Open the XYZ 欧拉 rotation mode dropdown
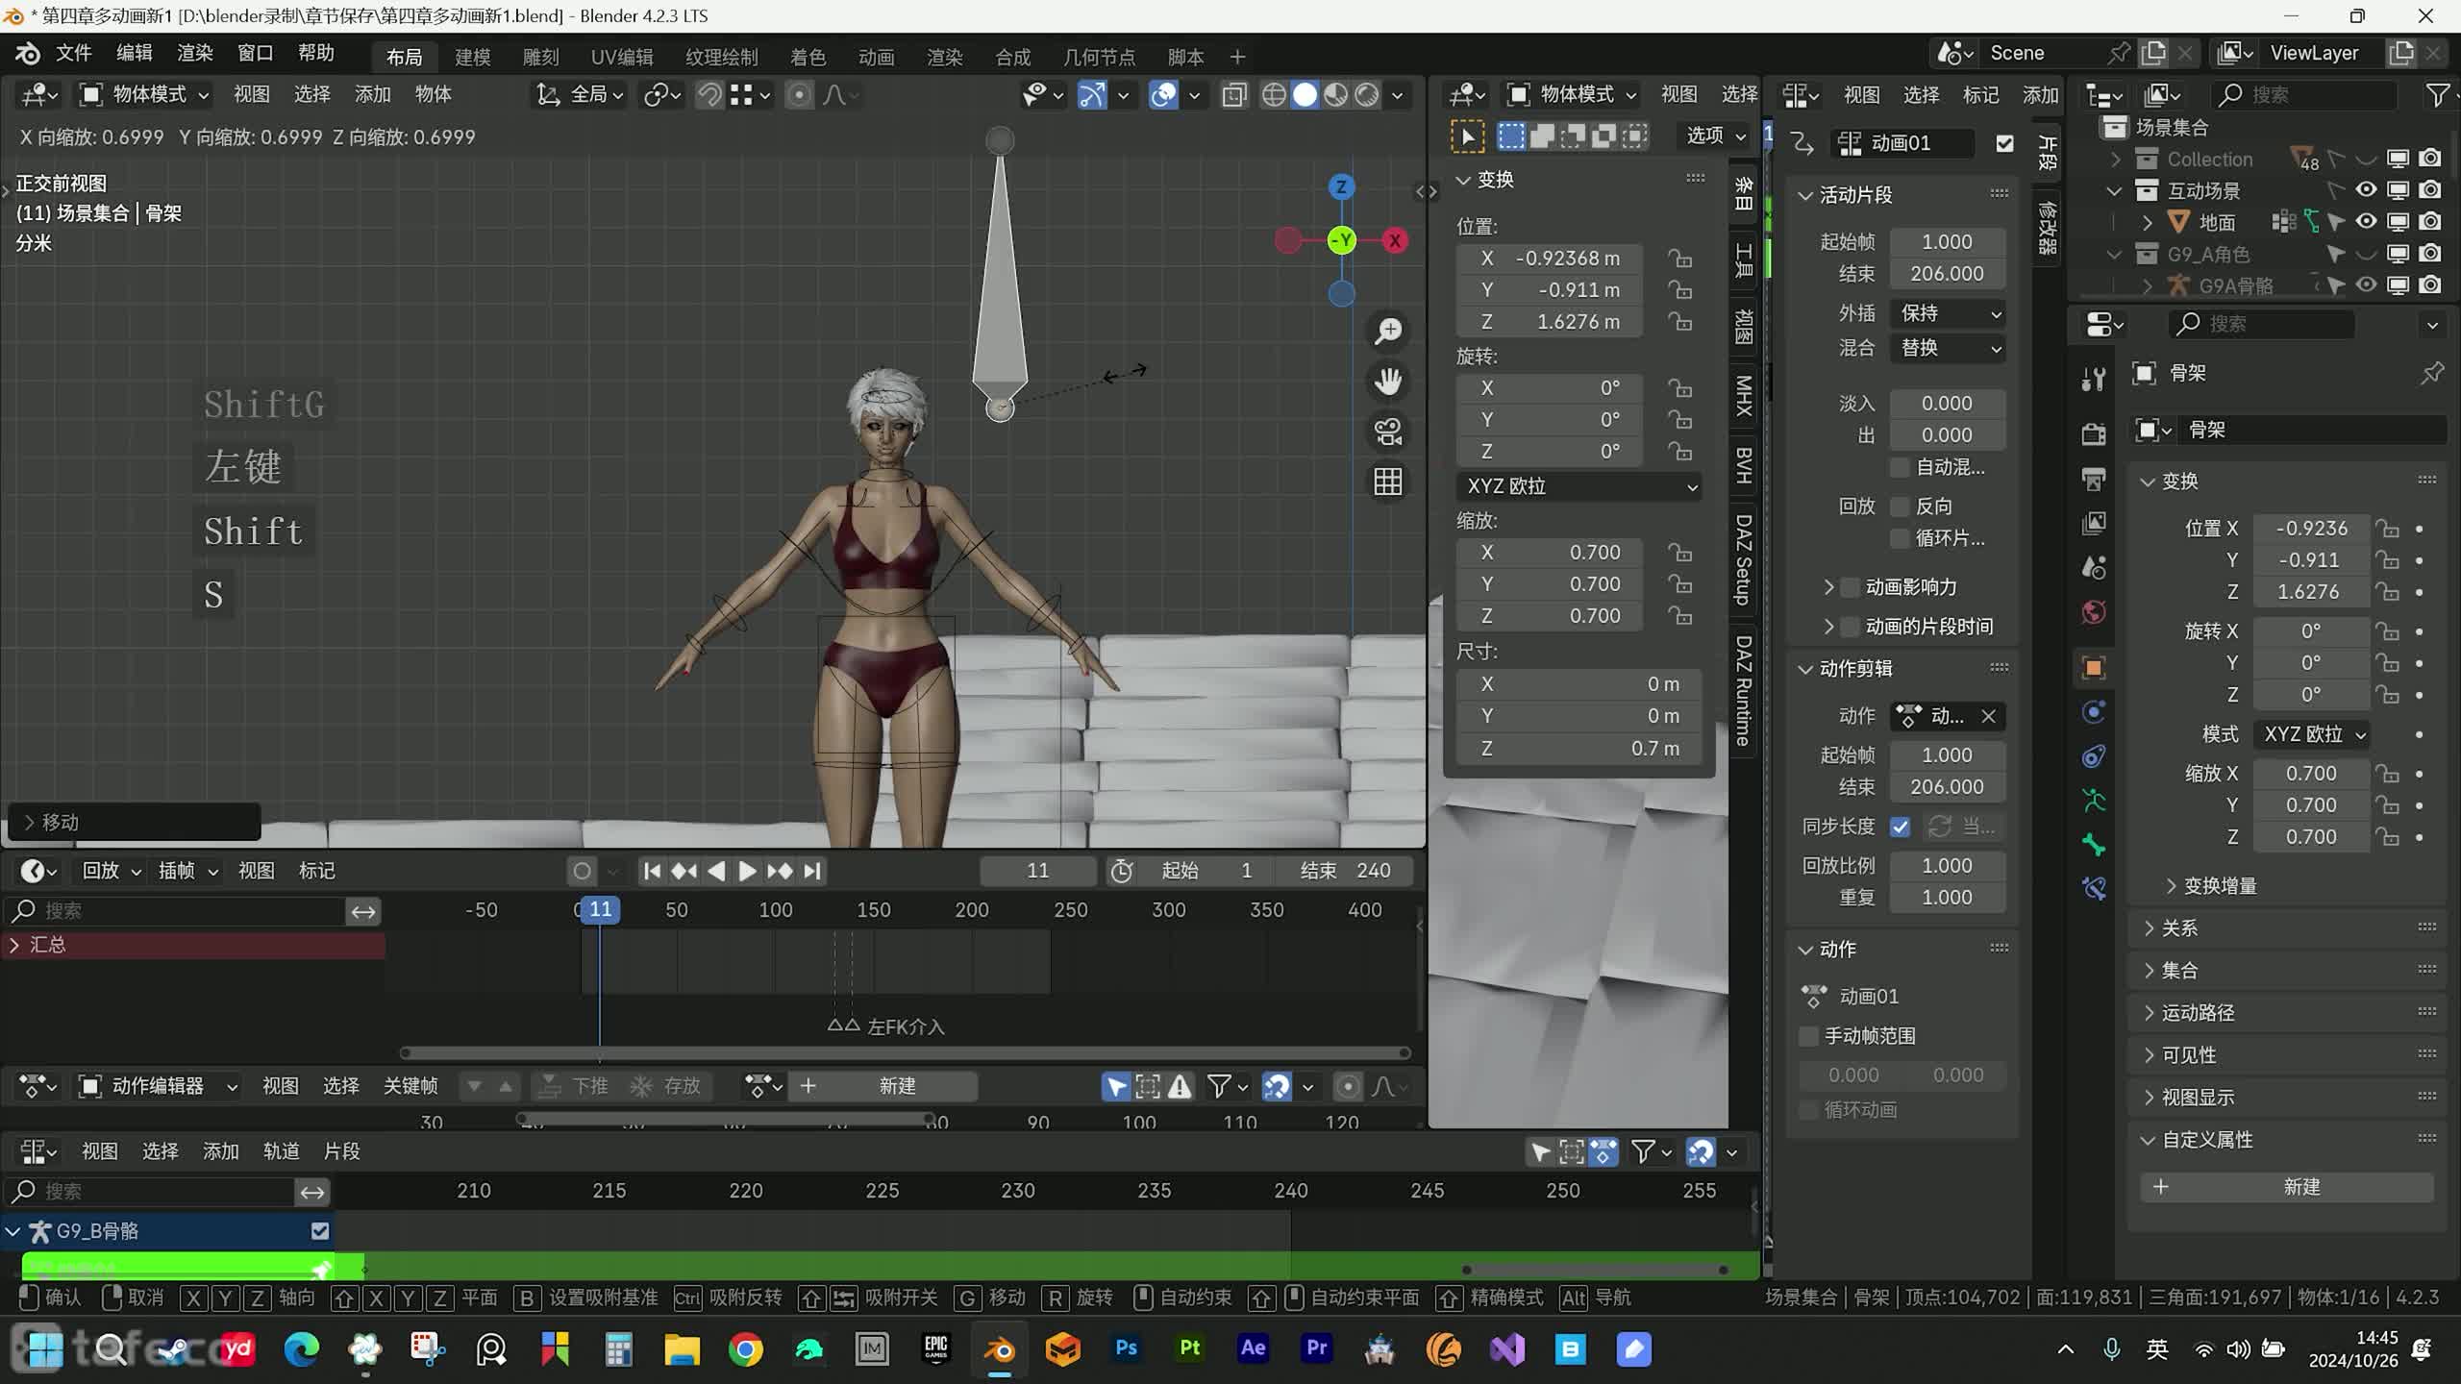The width and height of the screenshot is (2461, 1384). pos(1579,486)
